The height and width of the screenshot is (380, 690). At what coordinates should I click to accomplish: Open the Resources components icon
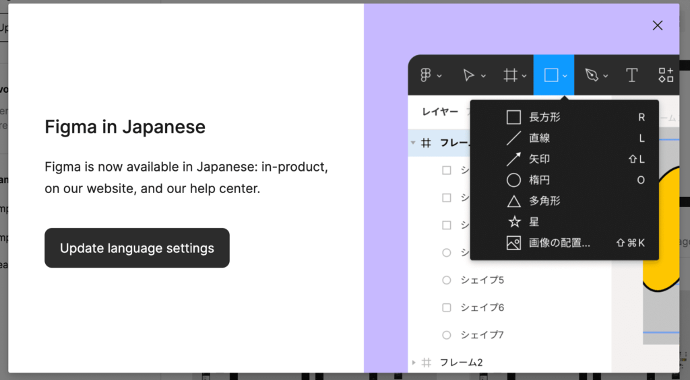tap(666, 75)
